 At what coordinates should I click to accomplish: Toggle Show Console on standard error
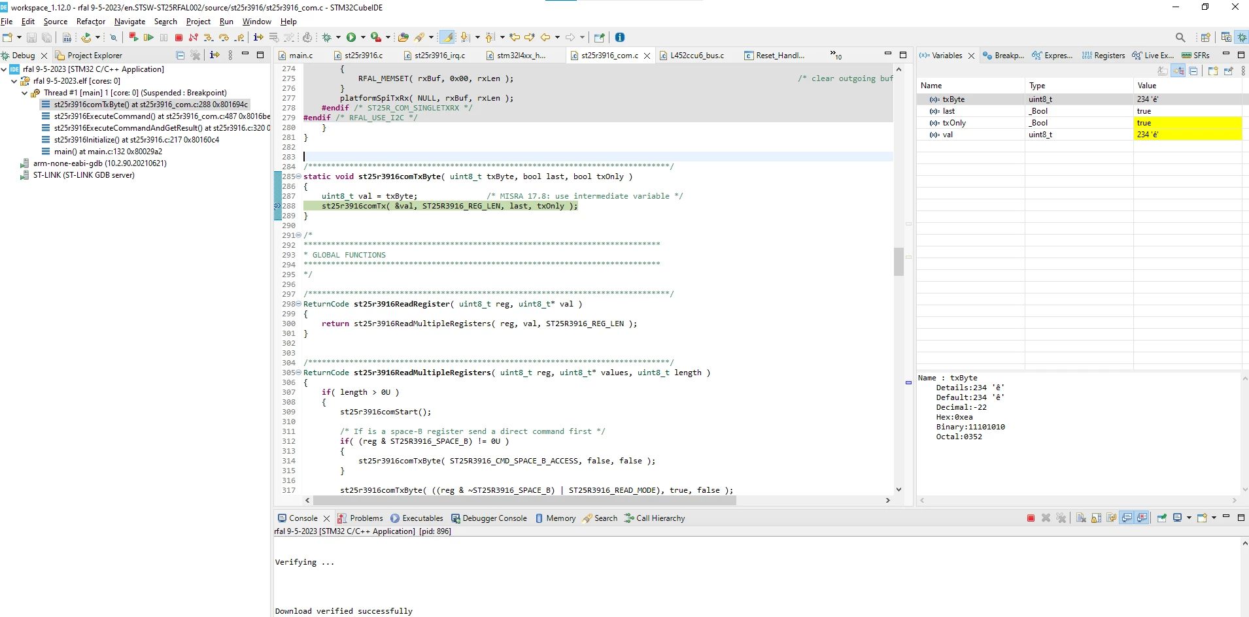pos(1142,518)
